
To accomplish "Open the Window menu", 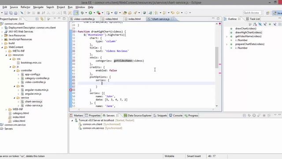I will click(x=80, y=7).
